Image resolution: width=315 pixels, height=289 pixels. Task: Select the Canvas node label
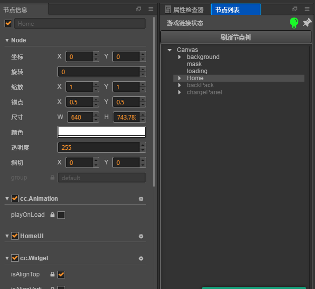[187, 50]
